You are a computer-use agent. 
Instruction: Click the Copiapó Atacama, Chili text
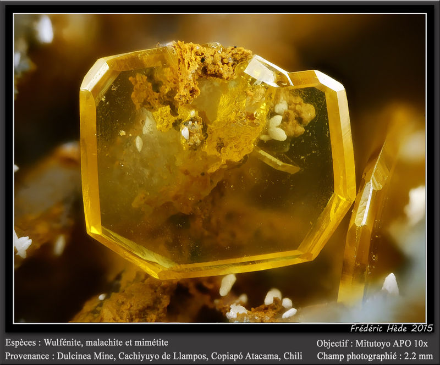pos(256,356)
